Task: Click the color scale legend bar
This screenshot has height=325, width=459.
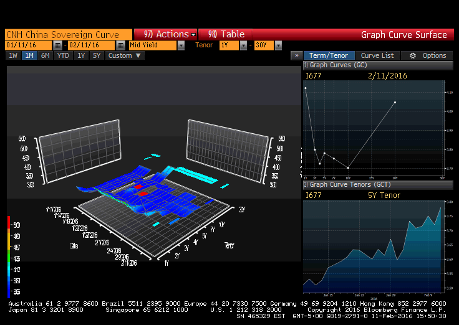Action: click(9, 257)
